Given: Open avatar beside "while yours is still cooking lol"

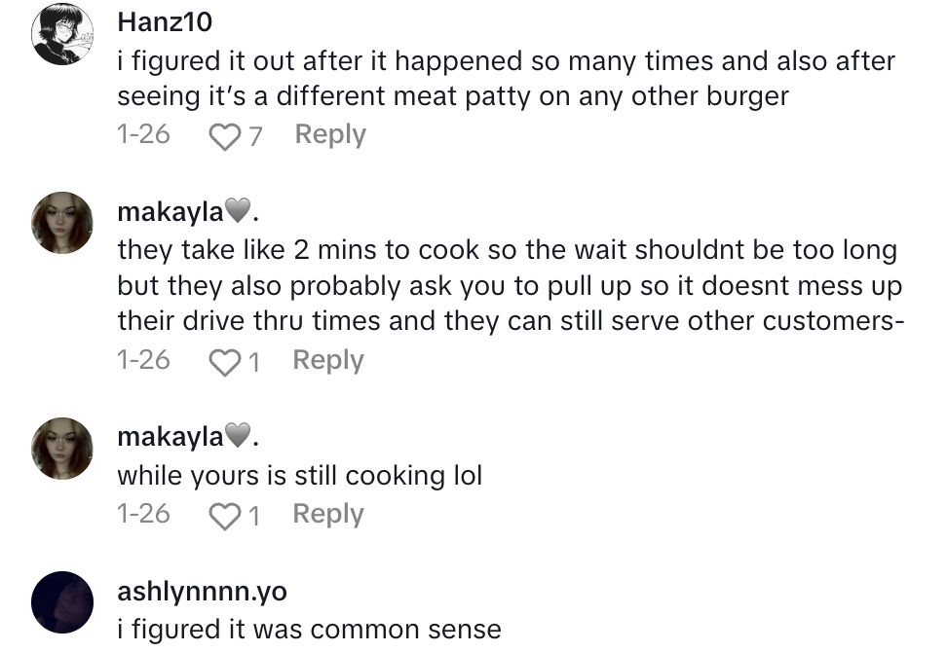Looking at the screenshot, I should (x=62, y=449).
